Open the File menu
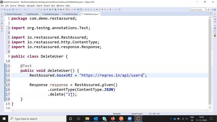The width and height of the screenshot is (217, 122). (x=2, y=6)
